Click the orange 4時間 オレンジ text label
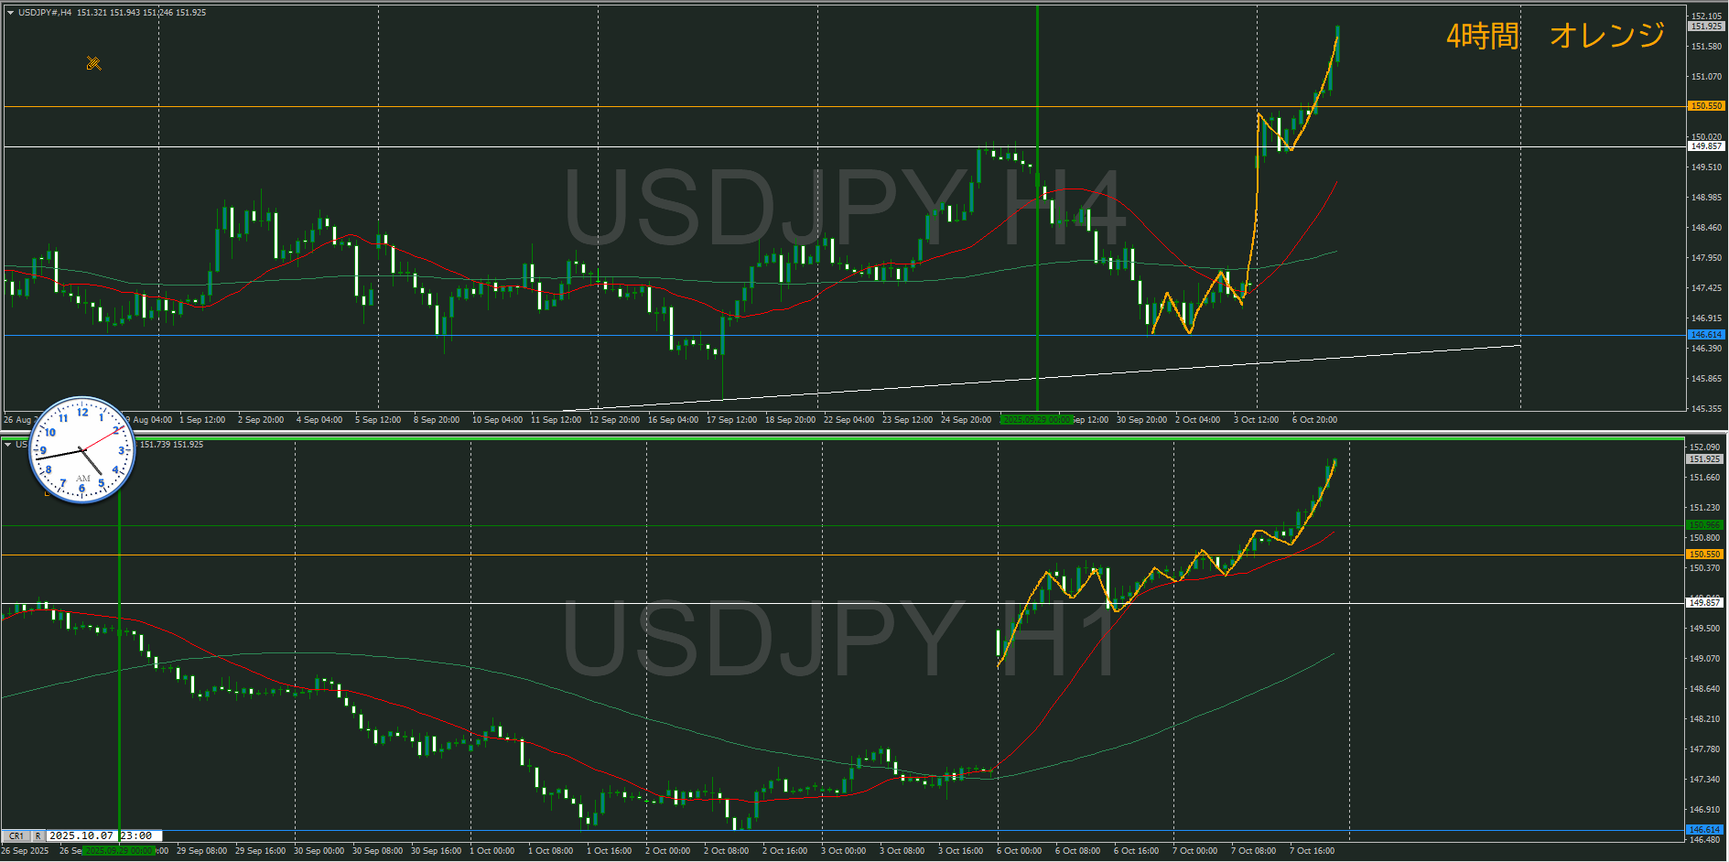Viewport: 1729px width, 862px height. [x=1554, y=36]
